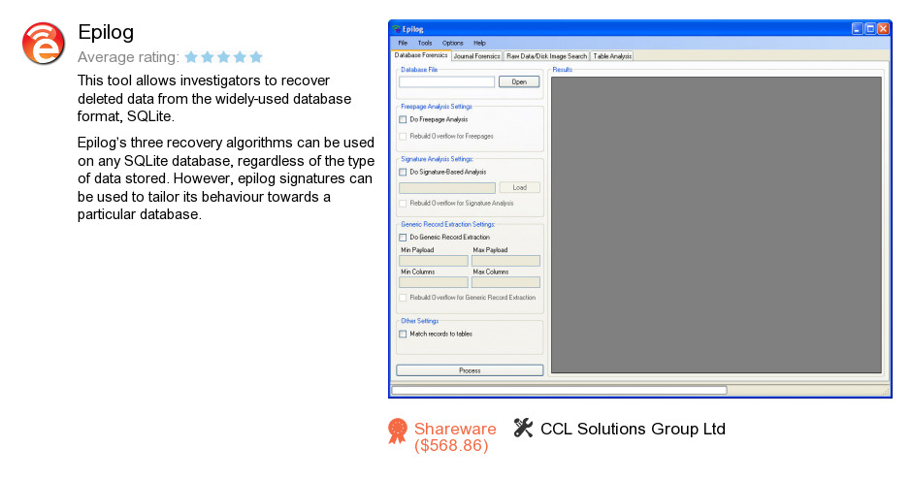Click CCL Solutions Group Ltd developer link

[x=633, y=429]
